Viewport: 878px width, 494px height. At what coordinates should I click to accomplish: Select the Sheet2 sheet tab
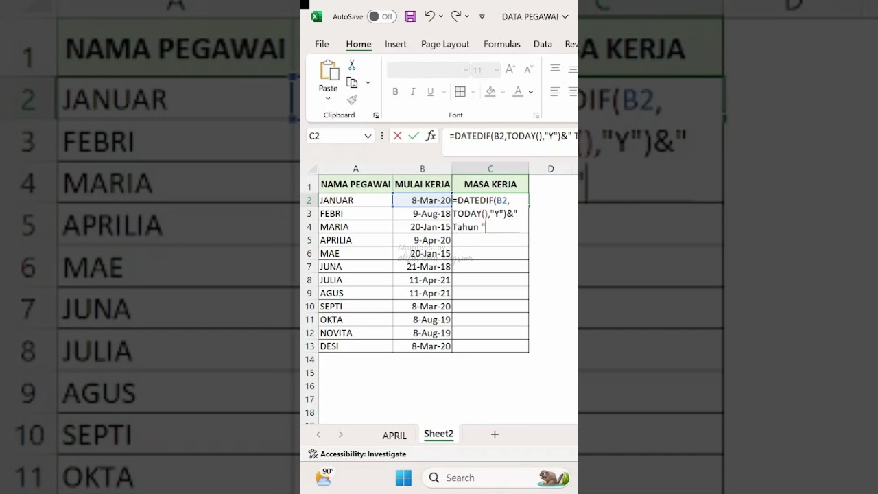pos(438,434)
